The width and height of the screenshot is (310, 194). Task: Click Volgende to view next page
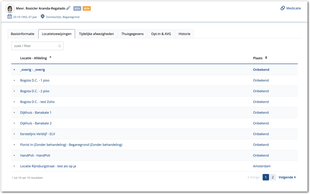point(287,177)
